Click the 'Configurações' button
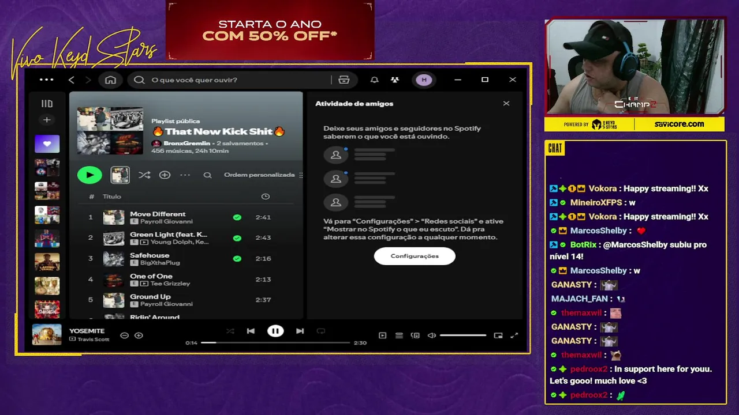739x415 pixels. tap(415, 256)
